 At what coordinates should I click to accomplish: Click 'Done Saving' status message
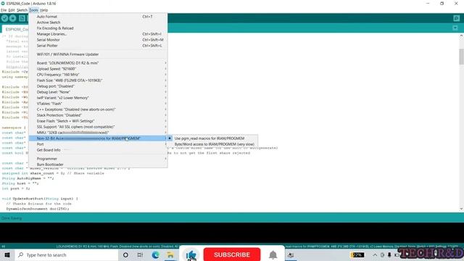(x=12, y=218)
